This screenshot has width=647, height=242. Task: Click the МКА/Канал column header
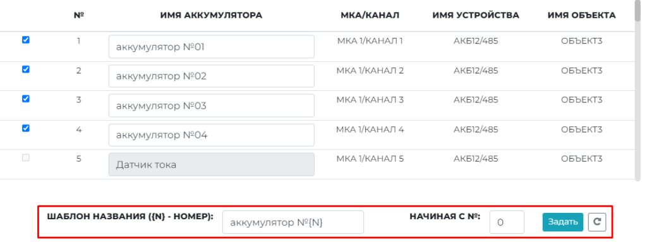tap(370, 15)
